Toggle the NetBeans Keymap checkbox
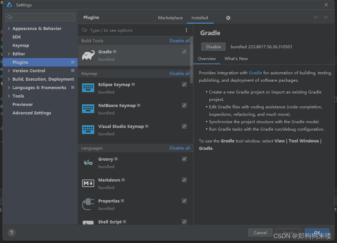337x243 pixels. (x=184, y=105)
